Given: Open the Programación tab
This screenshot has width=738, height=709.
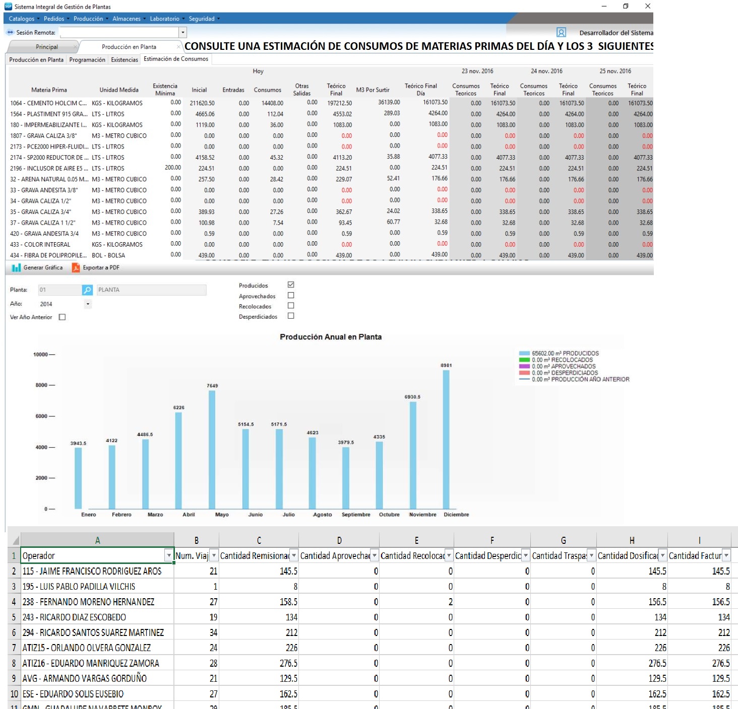Looking at the screenshot, I should (x=87, y=60).
